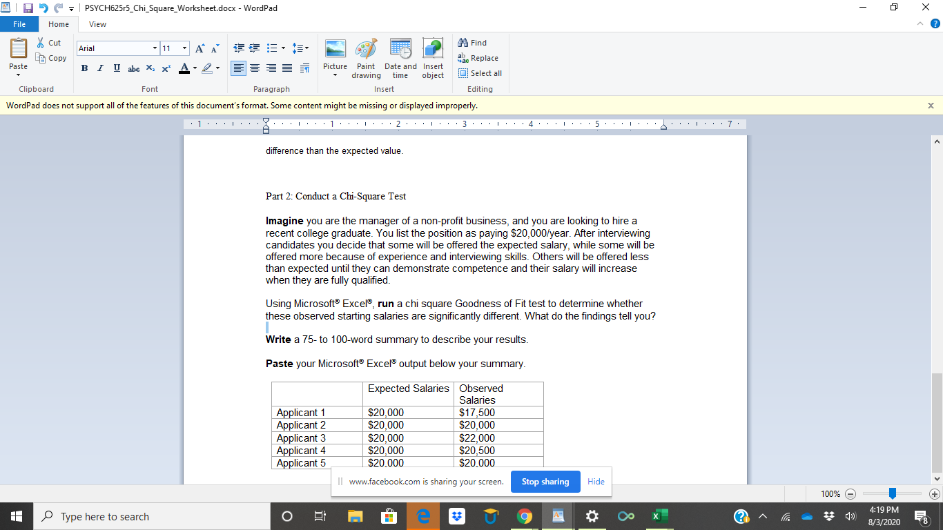Click the Stop sharing button
This screenshot has height=530, width=943.
[545, 482]
